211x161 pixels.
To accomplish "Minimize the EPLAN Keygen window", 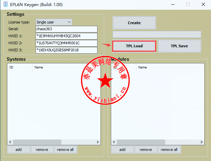I will [x=173, y=5].
